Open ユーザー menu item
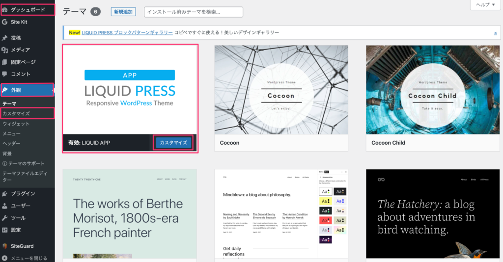Viewport: 503px width, 262px height. (x=28, y=206)
